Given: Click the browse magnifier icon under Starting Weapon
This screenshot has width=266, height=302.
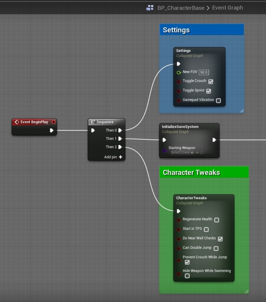Looking at the screenshot, I should pyautogui.click(x=202, y=153).
